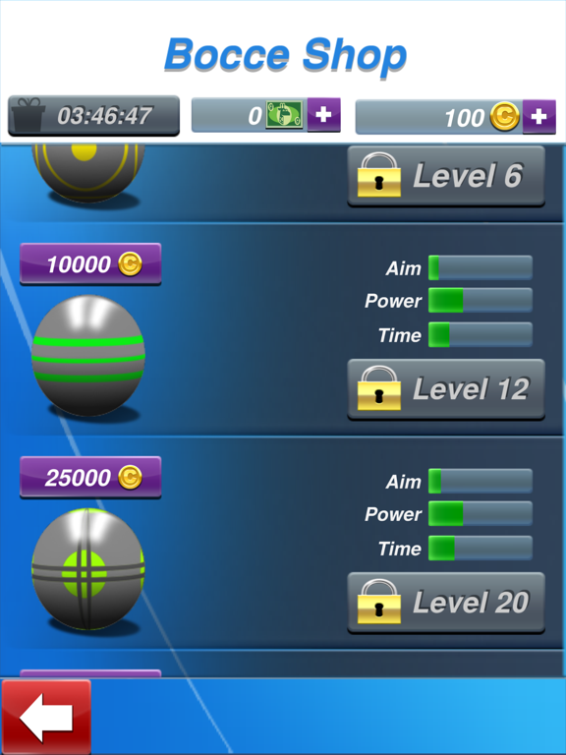Click the padlock on Level 6 button
566x755 pixels.
(378, 175)
